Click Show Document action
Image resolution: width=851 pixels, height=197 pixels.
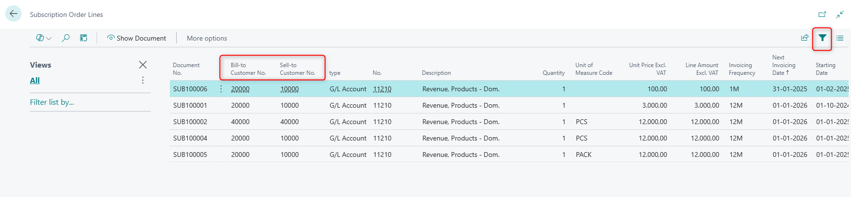point(137,38)
